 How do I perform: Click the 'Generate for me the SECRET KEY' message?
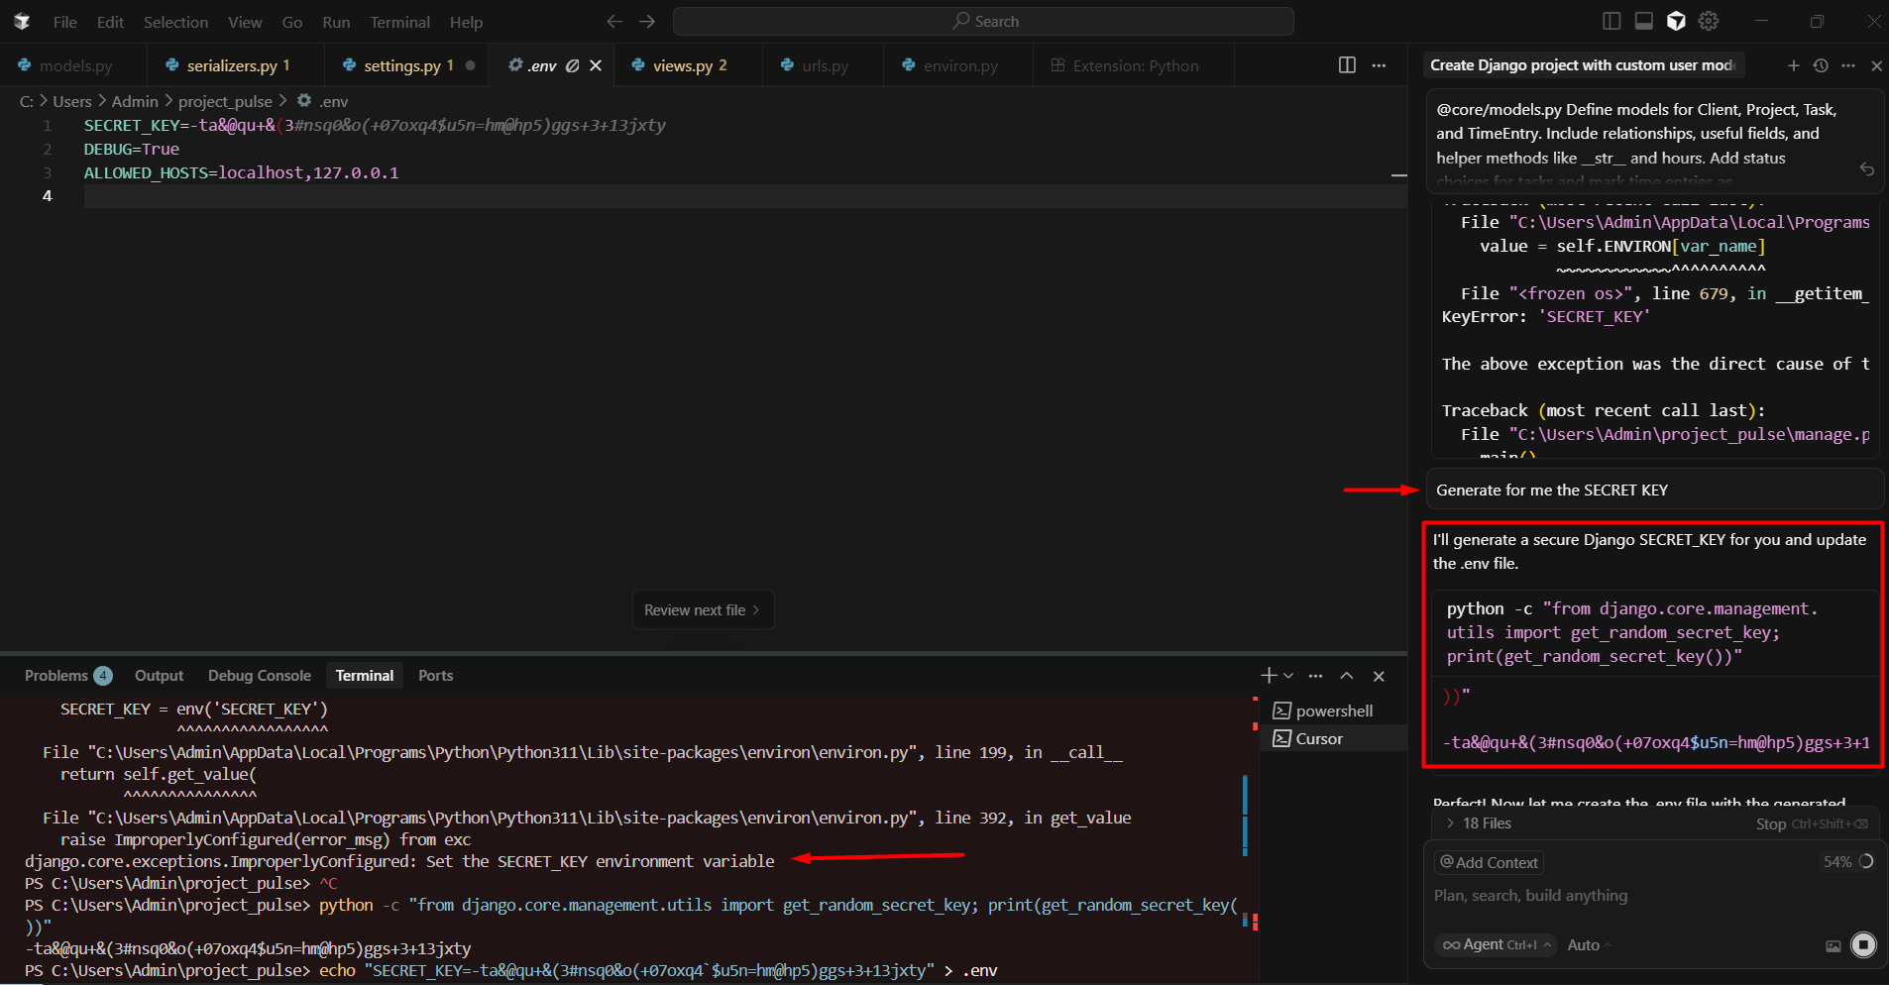[x=1654, y=490]
